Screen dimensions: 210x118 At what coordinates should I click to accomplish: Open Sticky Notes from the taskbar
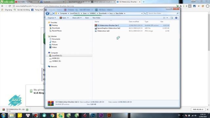(x=20, y=115)
